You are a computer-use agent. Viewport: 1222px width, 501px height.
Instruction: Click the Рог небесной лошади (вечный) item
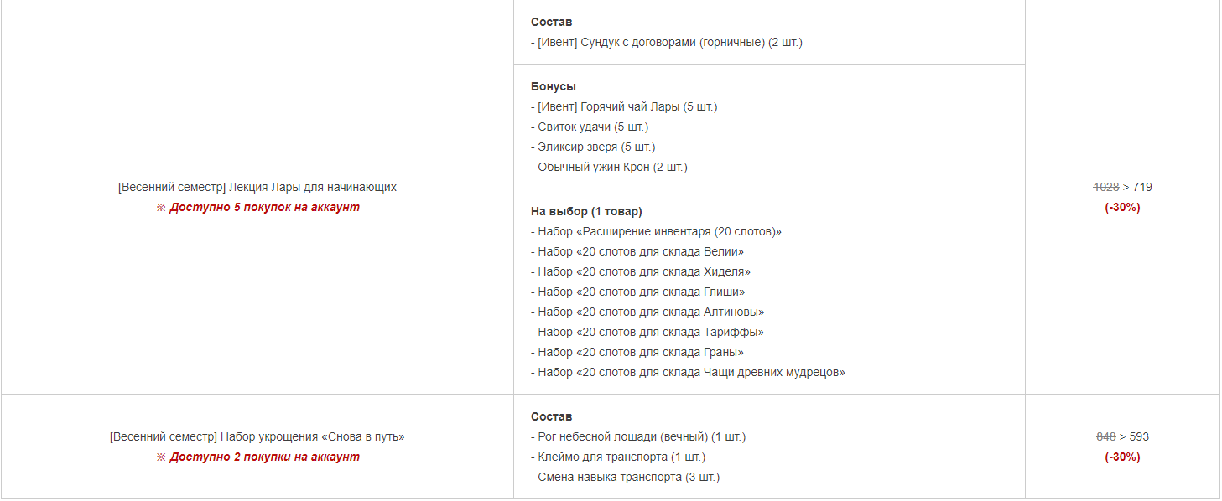(638, 437)
